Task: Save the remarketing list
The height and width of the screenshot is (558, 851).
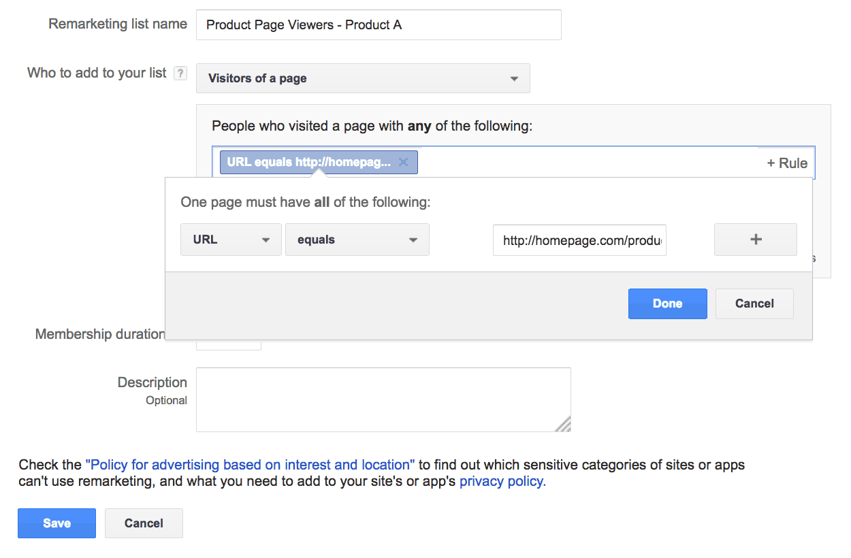Action: click(57, 523)
